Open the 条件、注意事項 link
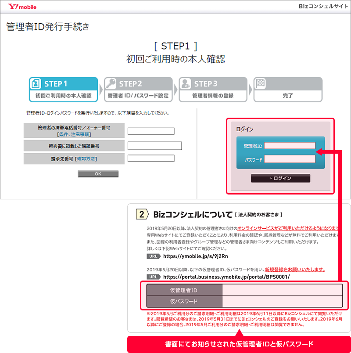 pos(74,134)
